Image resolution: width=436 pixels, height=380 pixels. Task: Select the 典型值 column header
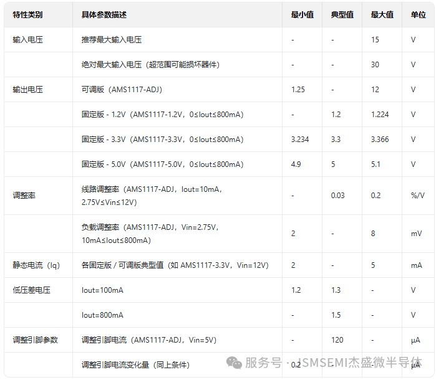[342, 15]
